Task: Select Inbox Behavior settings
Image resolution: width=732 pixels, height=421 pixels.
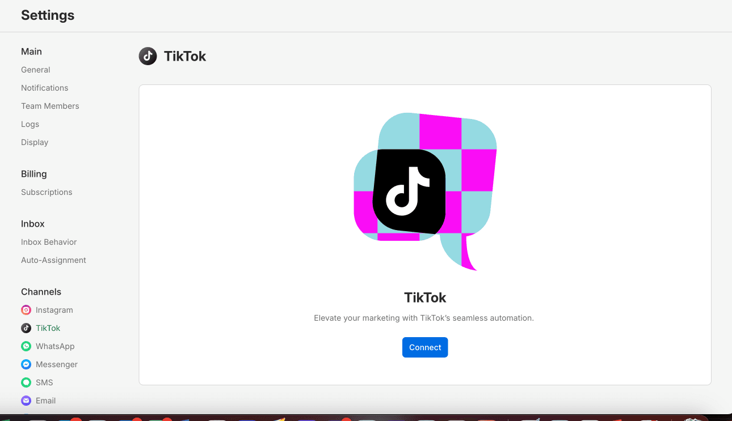Action: (49, 242)
